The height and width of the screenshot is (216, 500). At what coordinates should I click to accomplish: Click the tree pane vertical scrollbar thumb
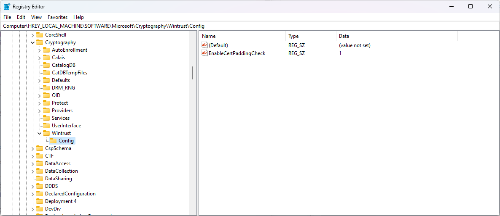pos(193,73)
